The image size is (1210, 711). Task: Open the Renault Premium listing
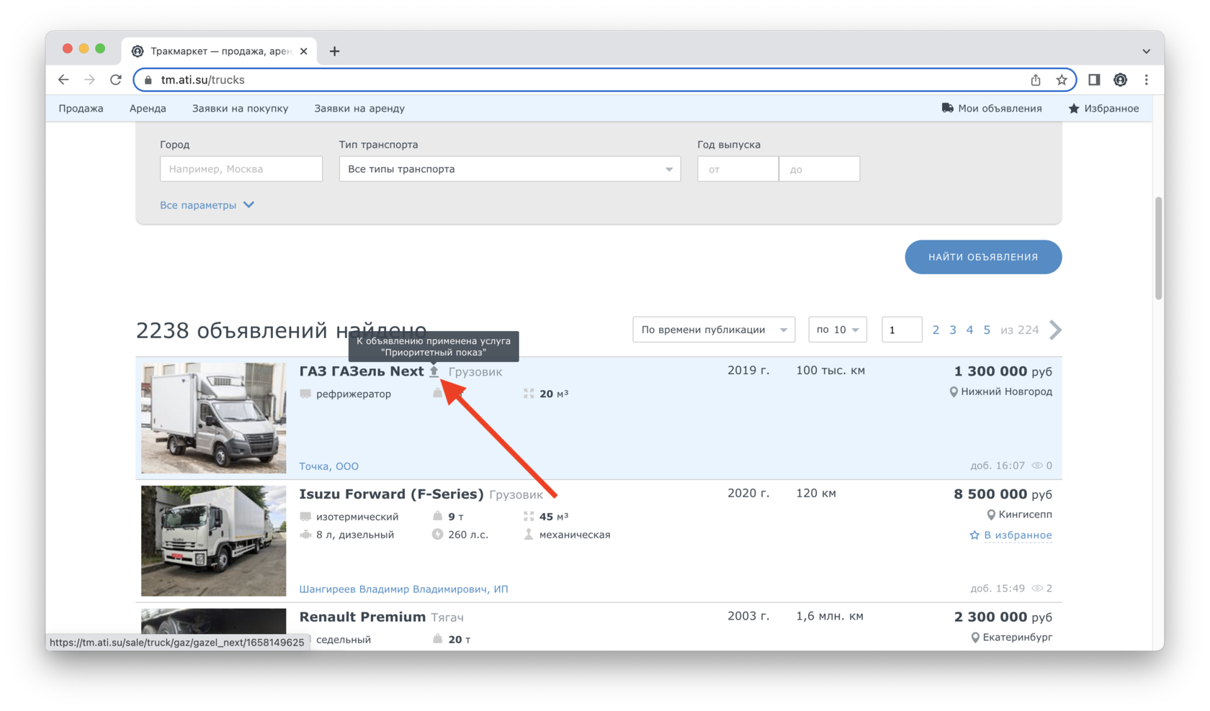(362, 617)
